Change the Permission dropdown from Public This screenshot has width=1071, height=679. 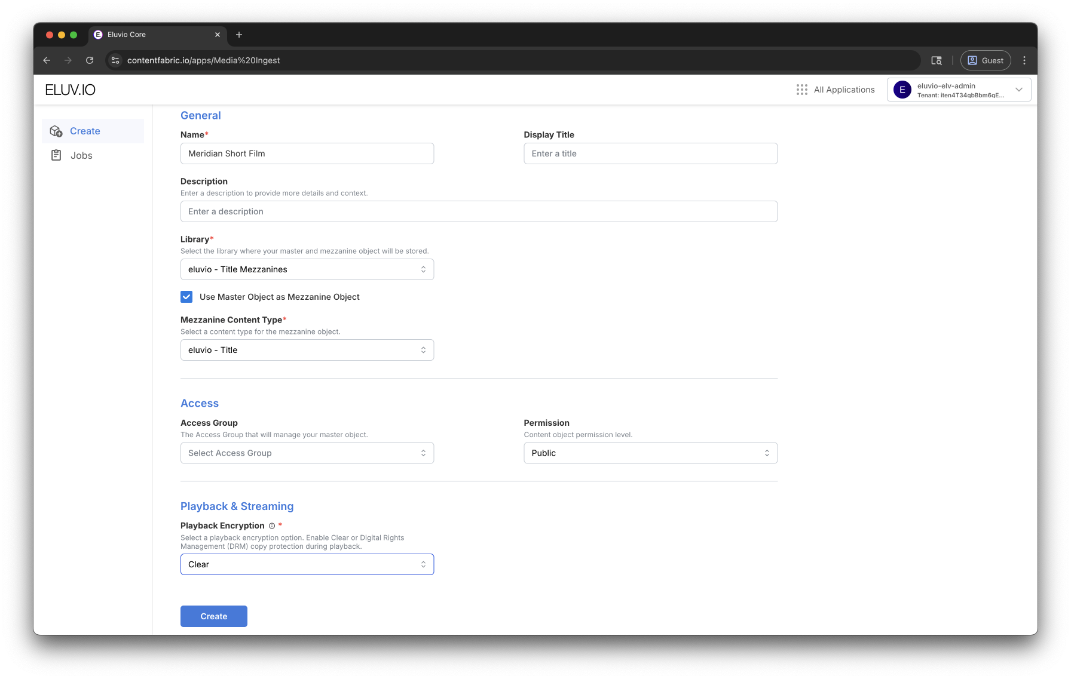click(650, 453)
